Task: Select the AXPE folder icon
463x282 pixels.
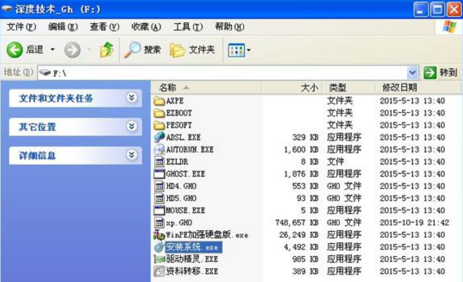Action: click(x=159, y=101)
